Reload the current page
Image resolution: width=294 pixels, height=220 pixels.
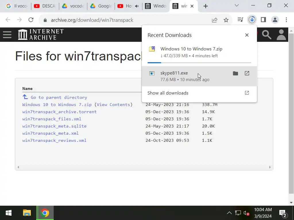coord(31,20)
